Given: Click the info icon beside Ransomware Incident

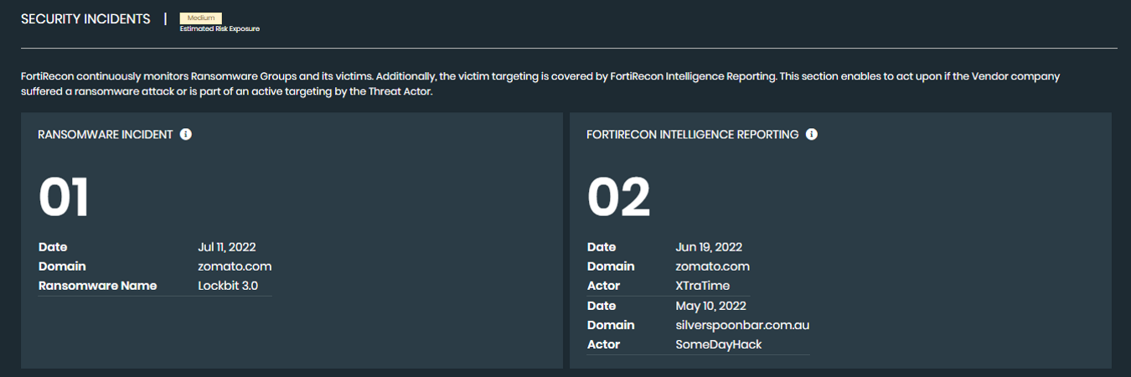Looking at the screenshot, I should click(186, 134).
